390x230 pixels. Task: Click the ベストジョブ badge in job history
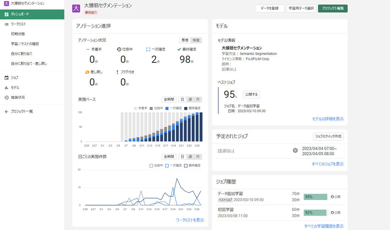[x=225, y=200]
